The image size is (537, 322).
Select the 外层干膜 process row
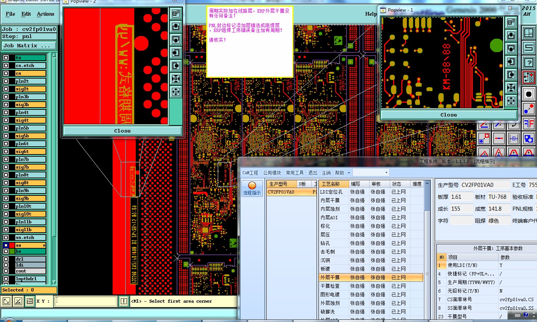371,277
